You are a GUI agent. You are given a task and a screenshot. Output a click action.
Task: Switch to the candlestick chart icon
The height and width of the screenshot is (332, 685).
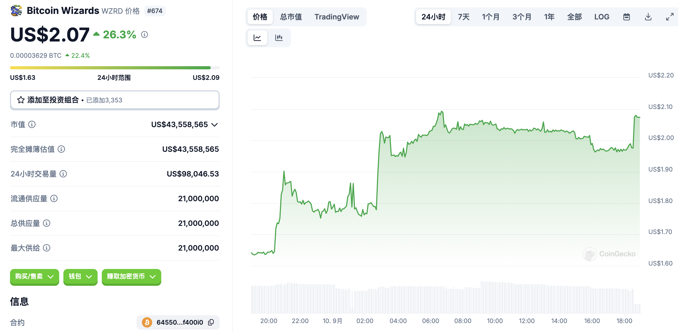(279, 38)
